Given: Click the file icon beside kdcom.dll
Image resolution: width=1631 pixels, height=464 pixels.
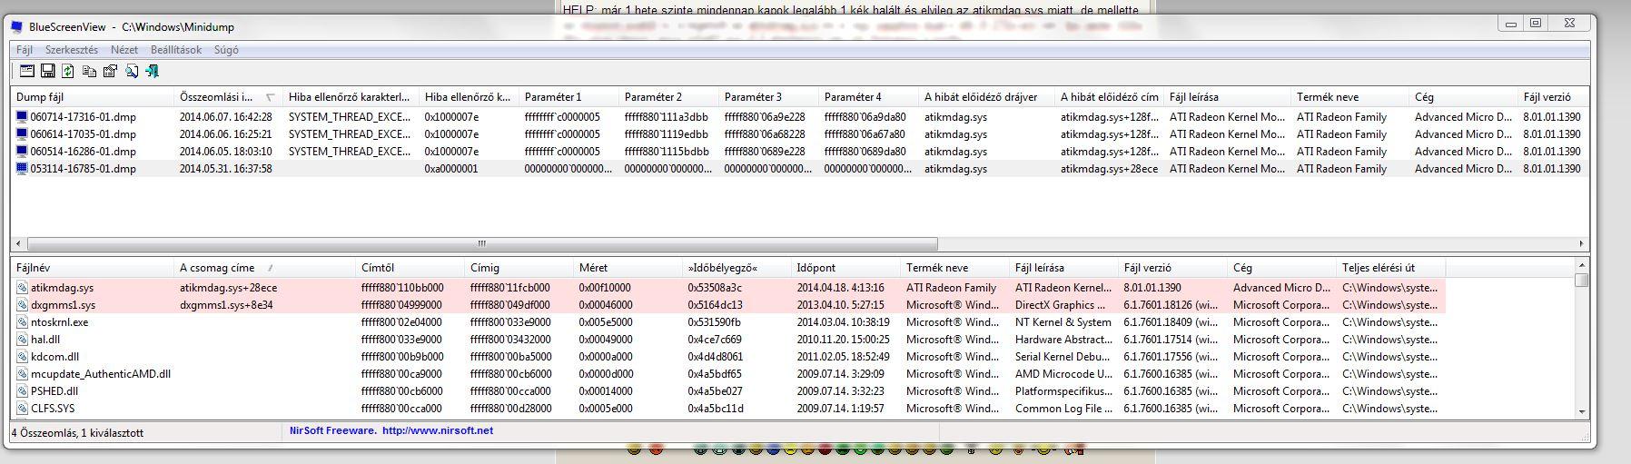Looking at the screenshot, I should [x=22, y=357].
